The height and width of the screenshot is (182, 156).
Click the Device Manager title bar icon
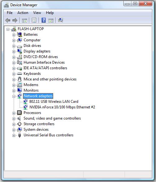(x=6, y=5)
